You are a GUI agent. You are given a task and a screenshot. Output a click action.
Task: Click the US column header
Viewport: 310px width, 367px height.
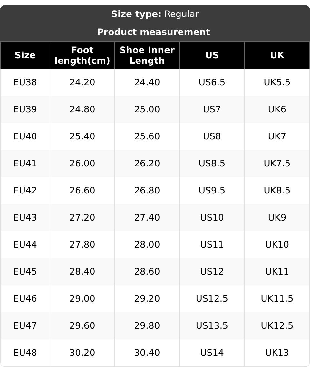point(212,55)
